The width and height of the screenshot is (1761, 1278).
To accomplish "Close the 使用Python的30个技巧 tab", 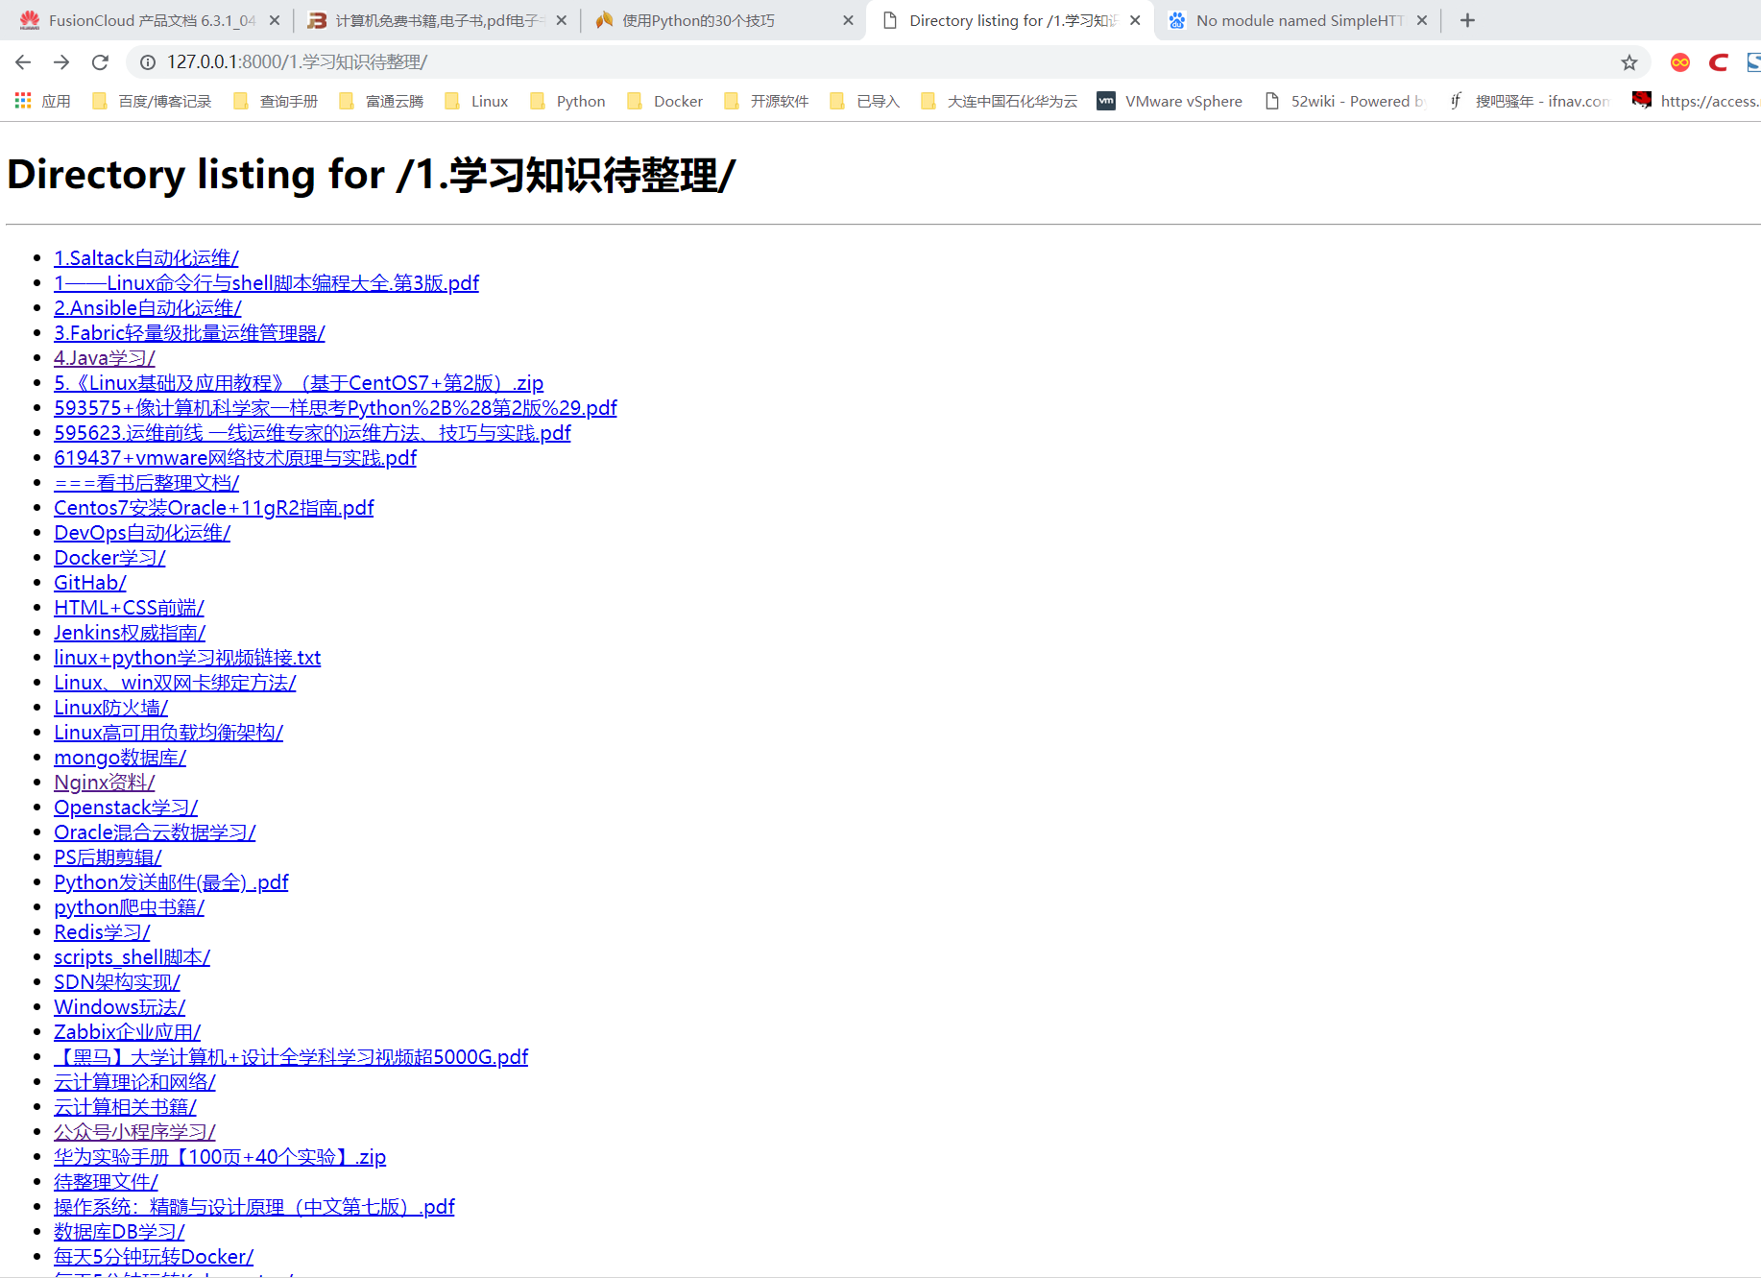I will 848,20.
